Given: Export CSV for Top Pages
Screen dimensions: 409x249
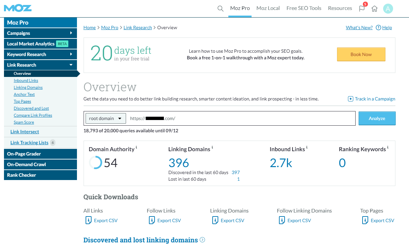Looking at the screenshot, I should pyautogui.click(x=382, y=220).
